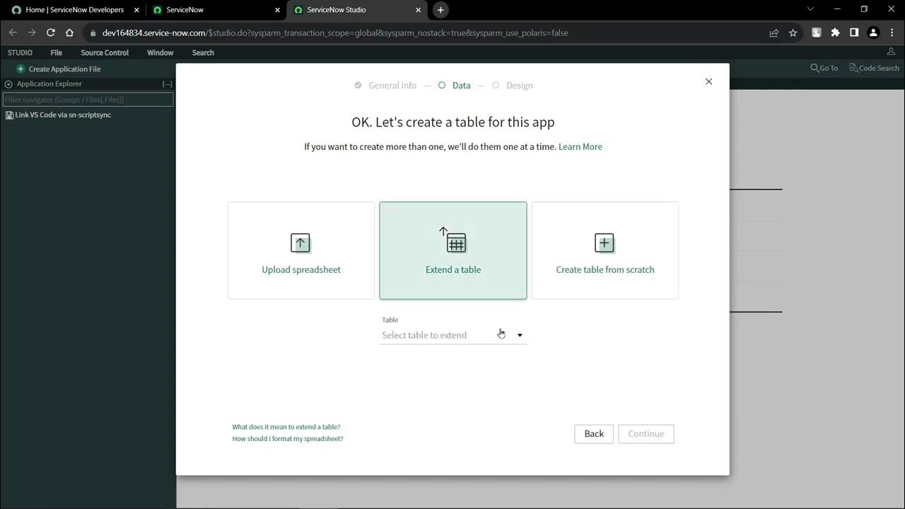Click the STUDIO label in the menu bar
Viewport: 905px width, 509px height.
click(x=20, y=53)
